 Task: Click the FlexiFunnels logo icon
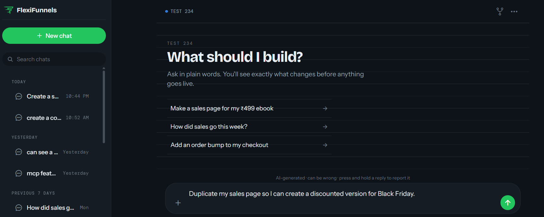(9, 10)
